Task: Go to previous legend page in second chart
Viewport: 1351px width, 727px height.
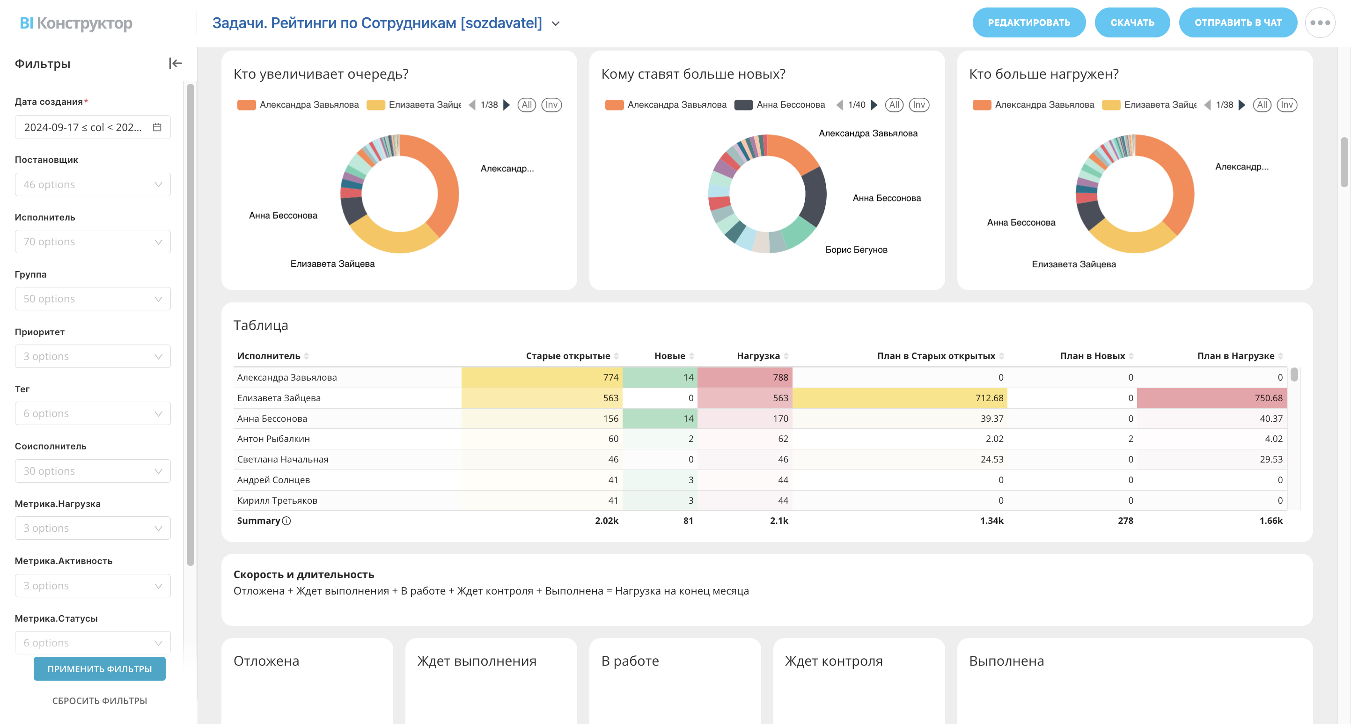Action: (839, 105)
